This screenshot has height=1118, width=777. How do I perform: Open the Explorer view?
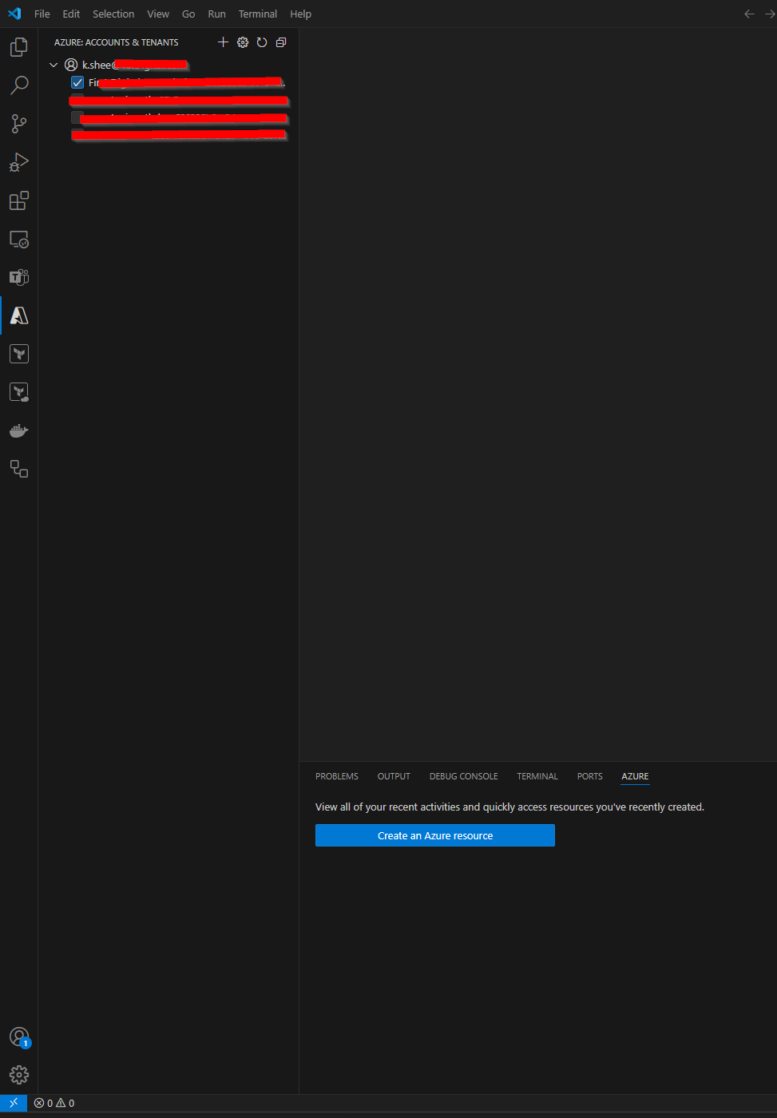(18, 46)
